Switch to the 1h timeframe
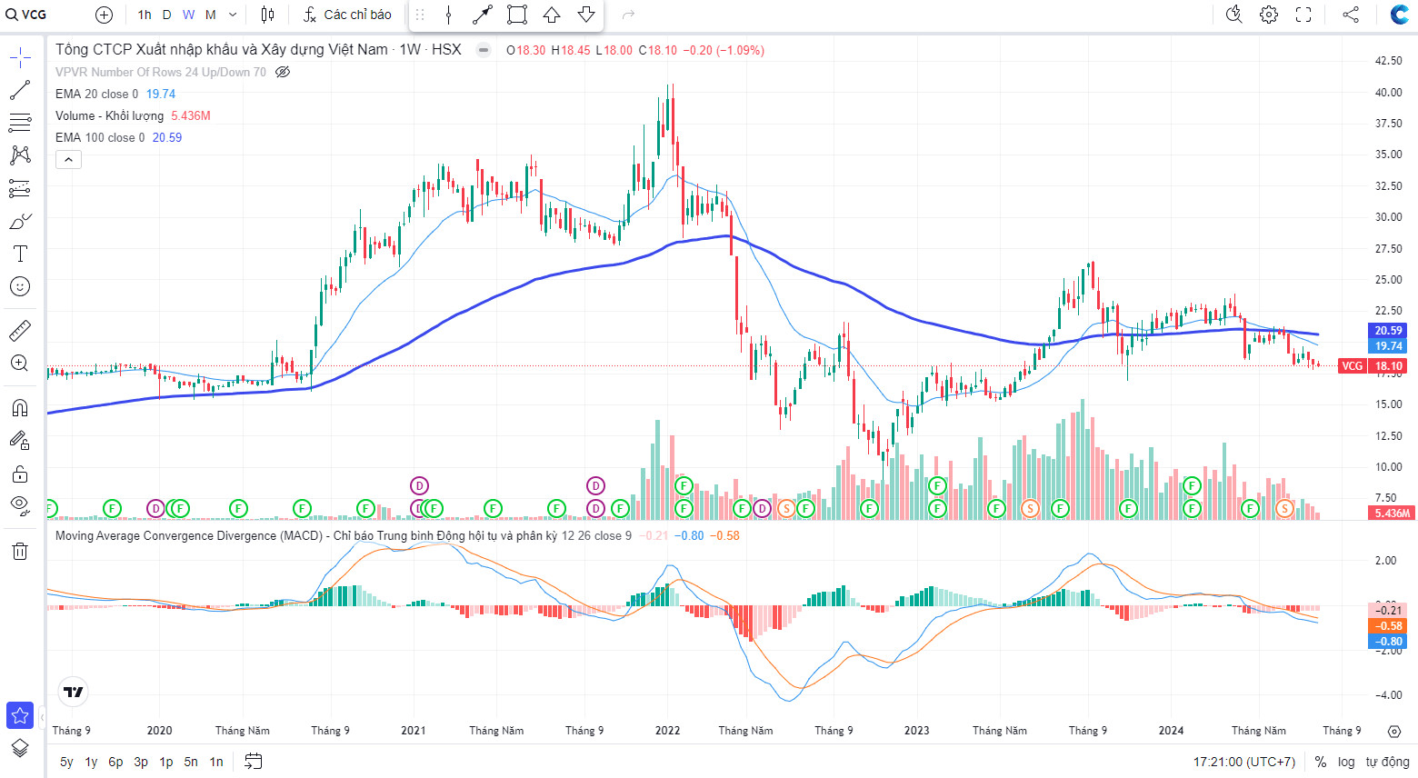The width and height of the screenshot is (1418, 778). [x=145, y=15]
